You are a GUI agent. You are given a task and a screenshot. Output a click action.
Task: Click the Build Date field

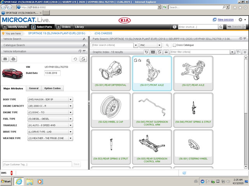click(x=52, y=73)
